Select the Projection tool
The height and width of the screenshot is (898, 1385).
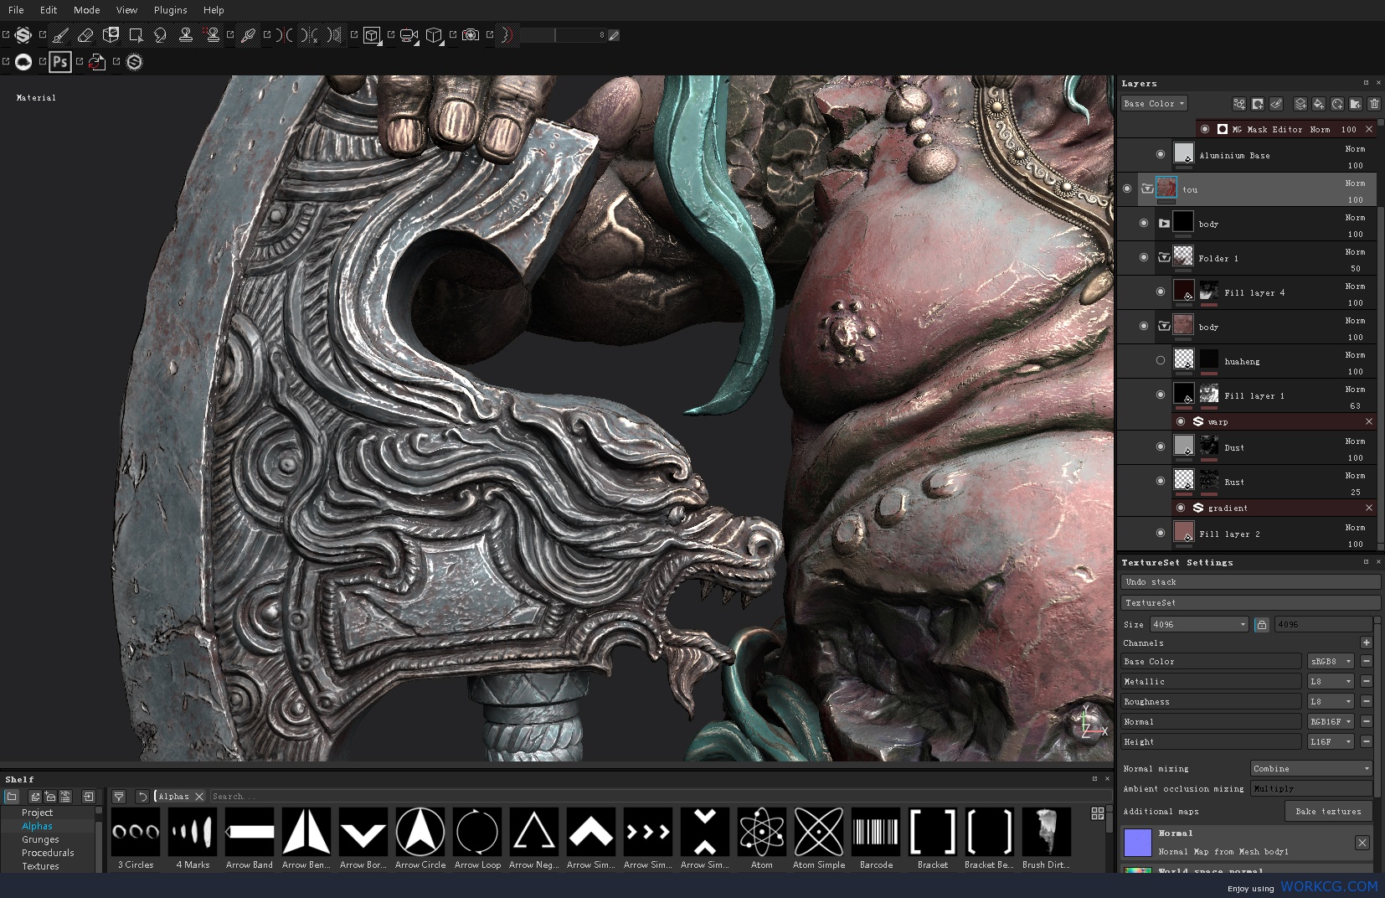pos(111,35)
